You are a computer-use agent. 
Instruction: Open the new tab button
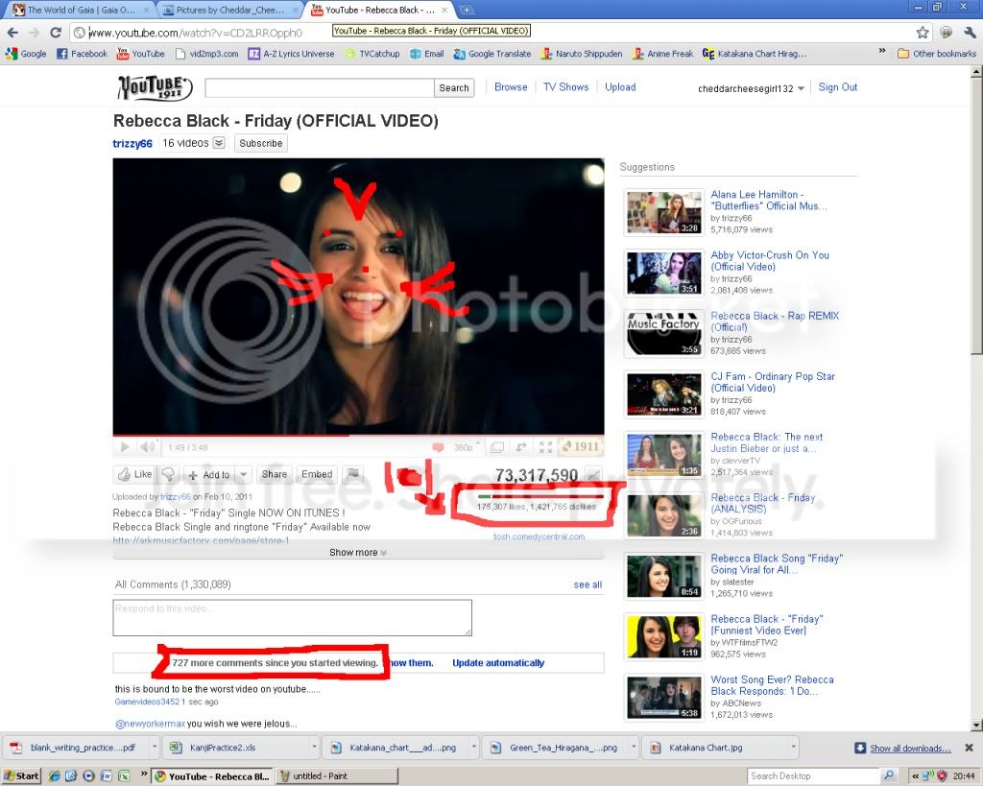tap(468, 10)
